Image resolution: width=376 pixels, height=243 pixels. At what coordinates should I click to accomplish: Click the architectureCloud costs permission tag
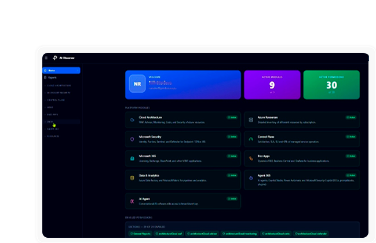276,233
